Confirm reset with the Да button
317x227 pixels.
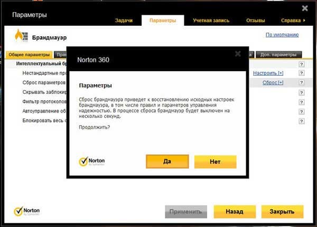[167, 162]
